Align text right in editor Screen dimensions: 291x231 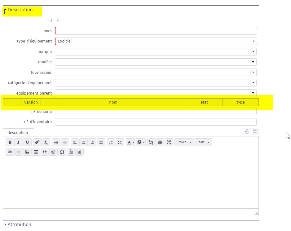coord(92,142)
